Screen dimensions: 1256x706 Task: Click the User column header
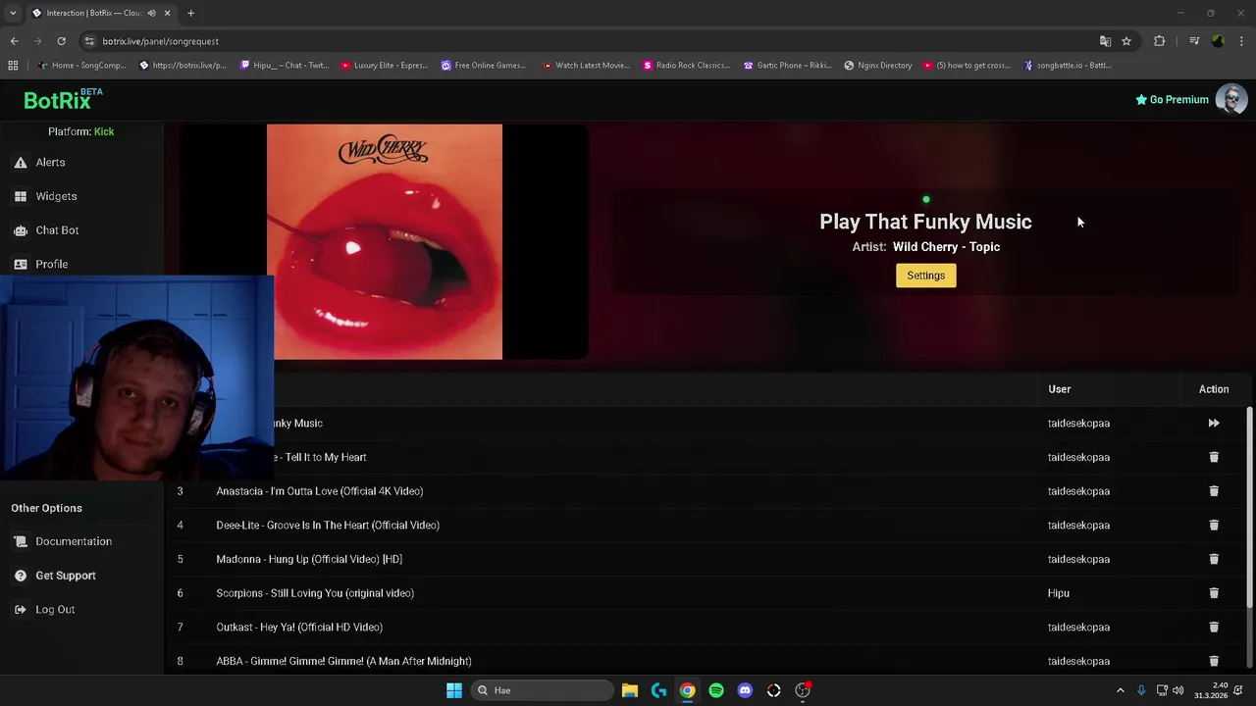click(1059, 389)
